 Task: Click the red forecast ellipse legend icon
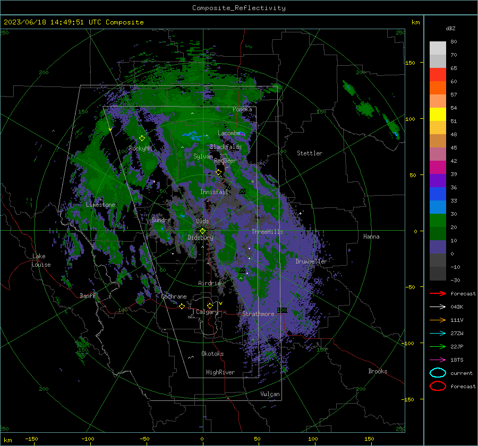tap(438, 386)
